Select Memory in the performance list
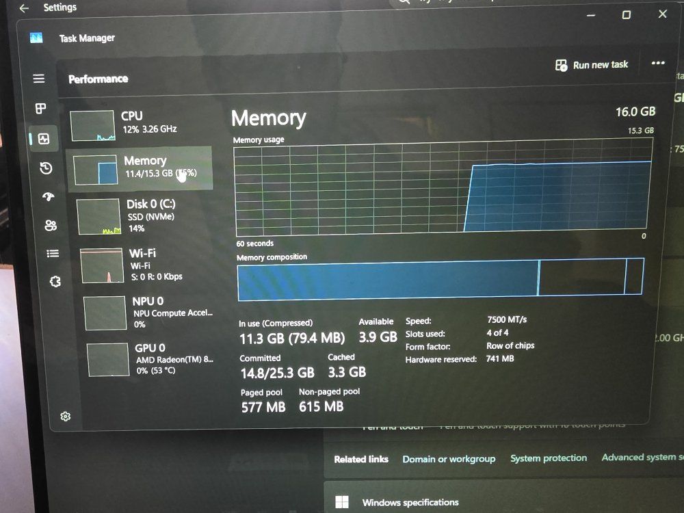 tap(142, 168)
